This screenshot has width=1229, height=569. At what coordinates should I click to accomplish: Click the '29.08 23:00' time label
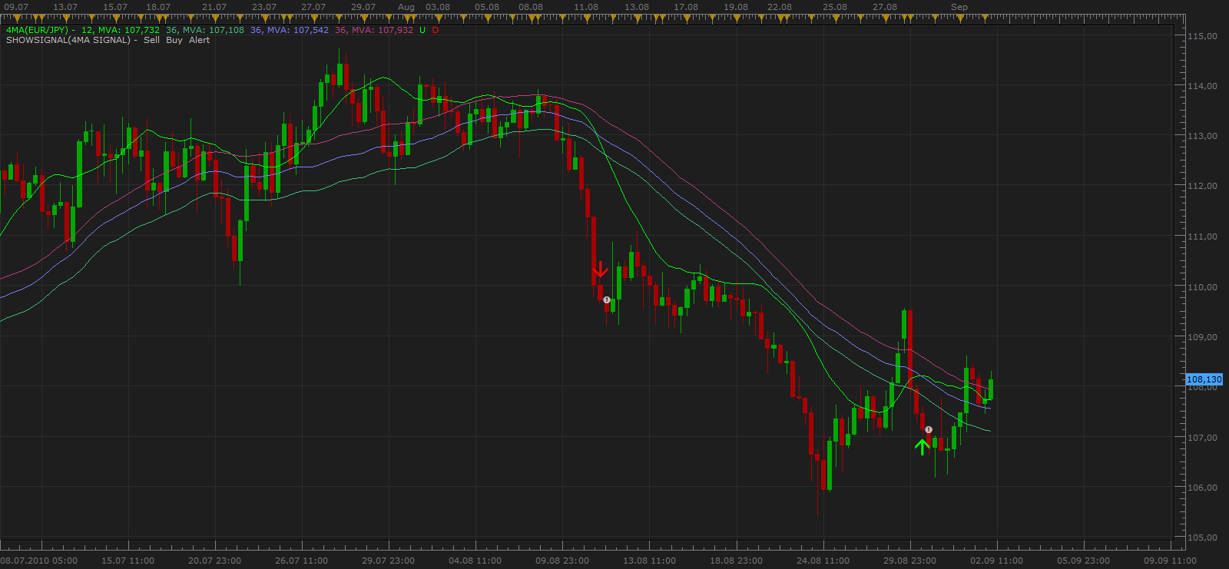910,561
